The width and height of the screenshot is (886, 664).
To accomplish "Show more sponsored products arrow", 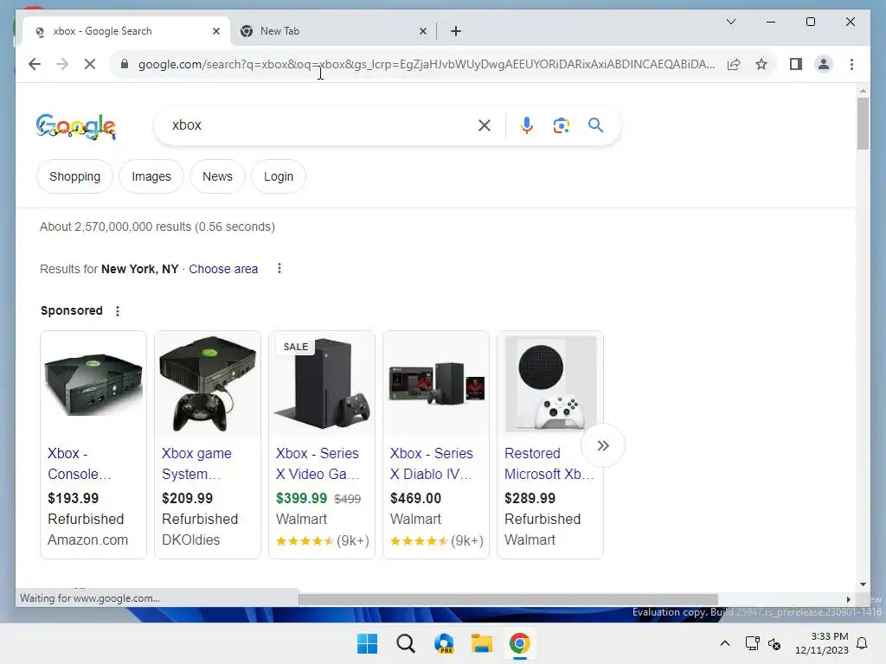I will (603, 445).
